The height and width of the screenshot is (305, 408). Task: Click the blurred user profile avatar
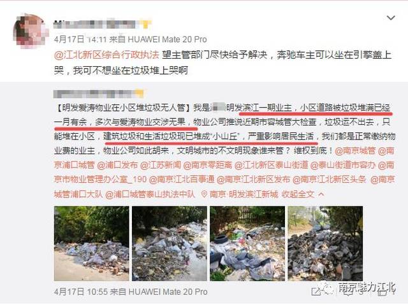pyautogui.click(x=31, y=31)
